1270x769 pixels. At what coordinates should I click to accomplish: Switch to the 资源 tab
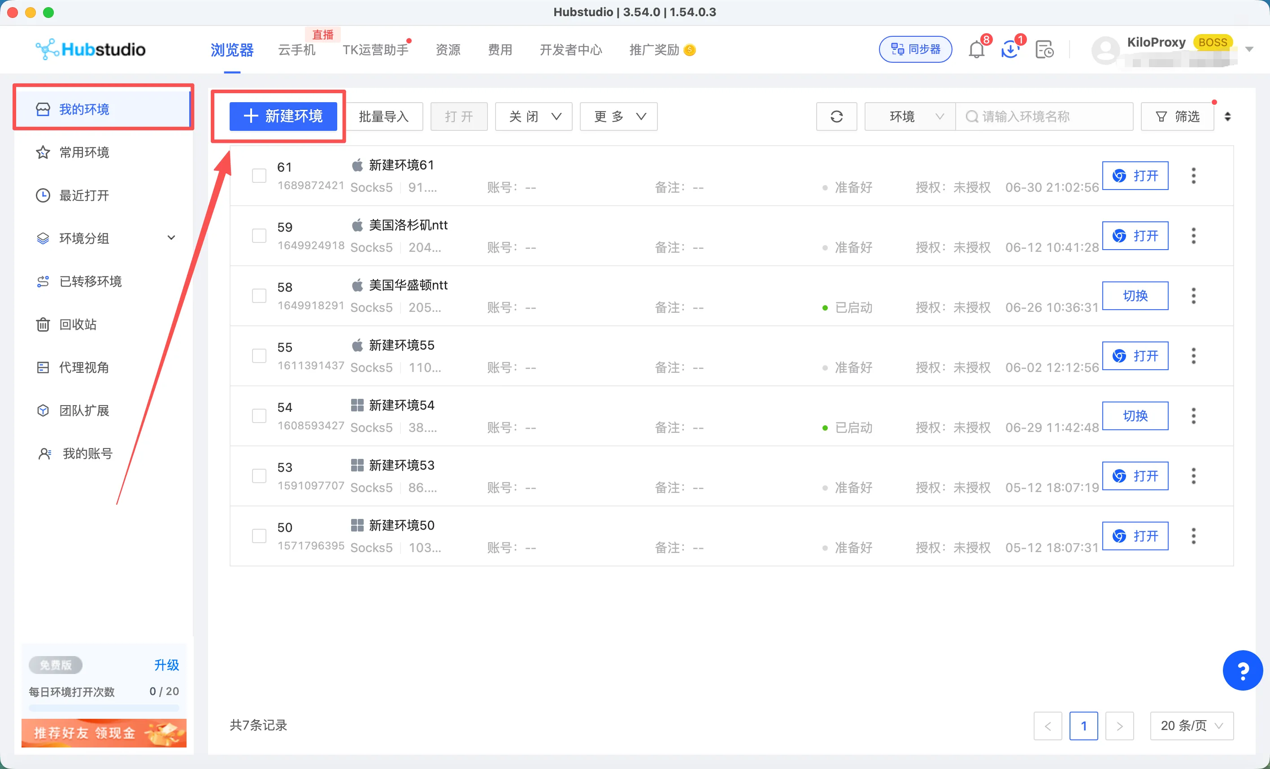coord(448,50)
